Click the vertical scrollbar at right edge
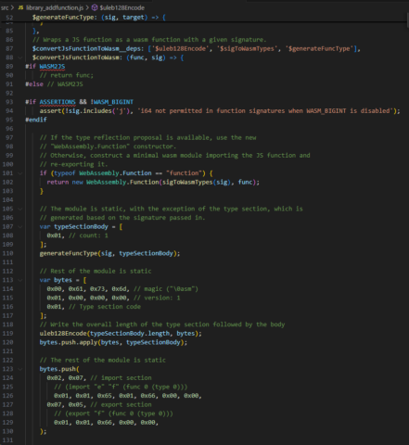Viewport: 409px width, 445px height. point(407,19)
